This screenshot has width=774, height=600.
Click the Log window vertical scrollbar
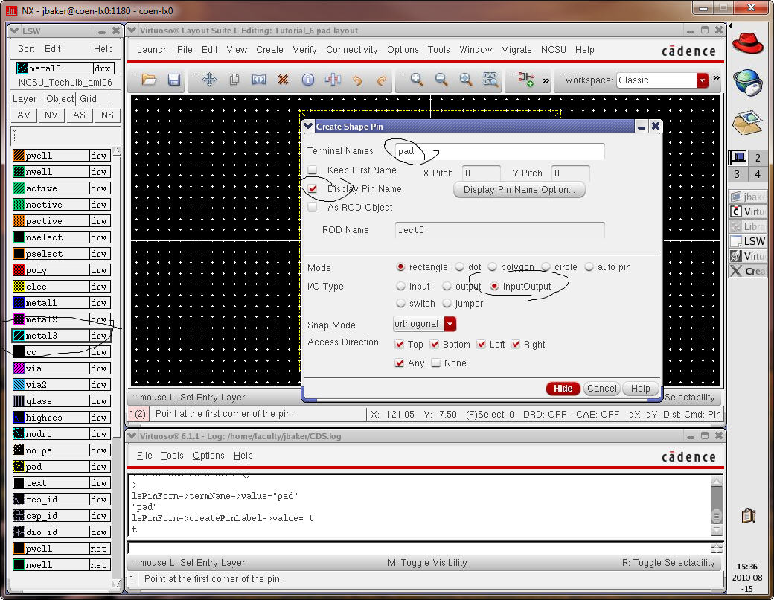(x=716, y=507)
